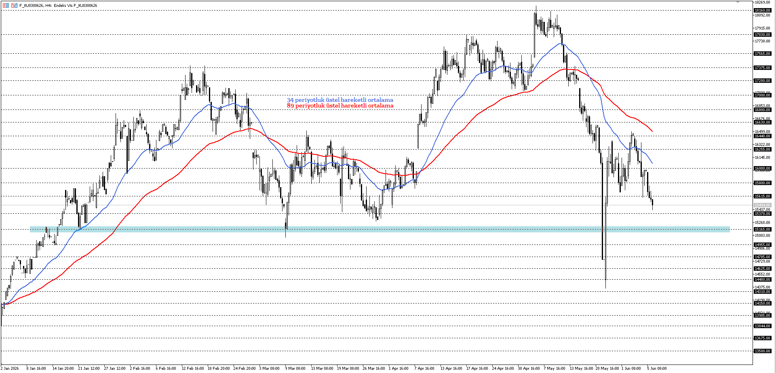Select the 34 periyotluk moving average label
Image resolution: width=776 pixels, height=373 pixels.
pos(340,100)
